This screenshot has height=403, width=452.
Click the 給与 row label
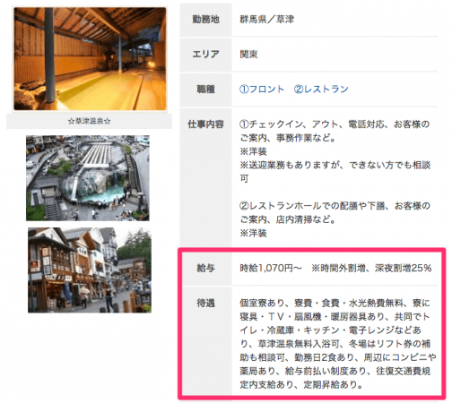point(205,268)
